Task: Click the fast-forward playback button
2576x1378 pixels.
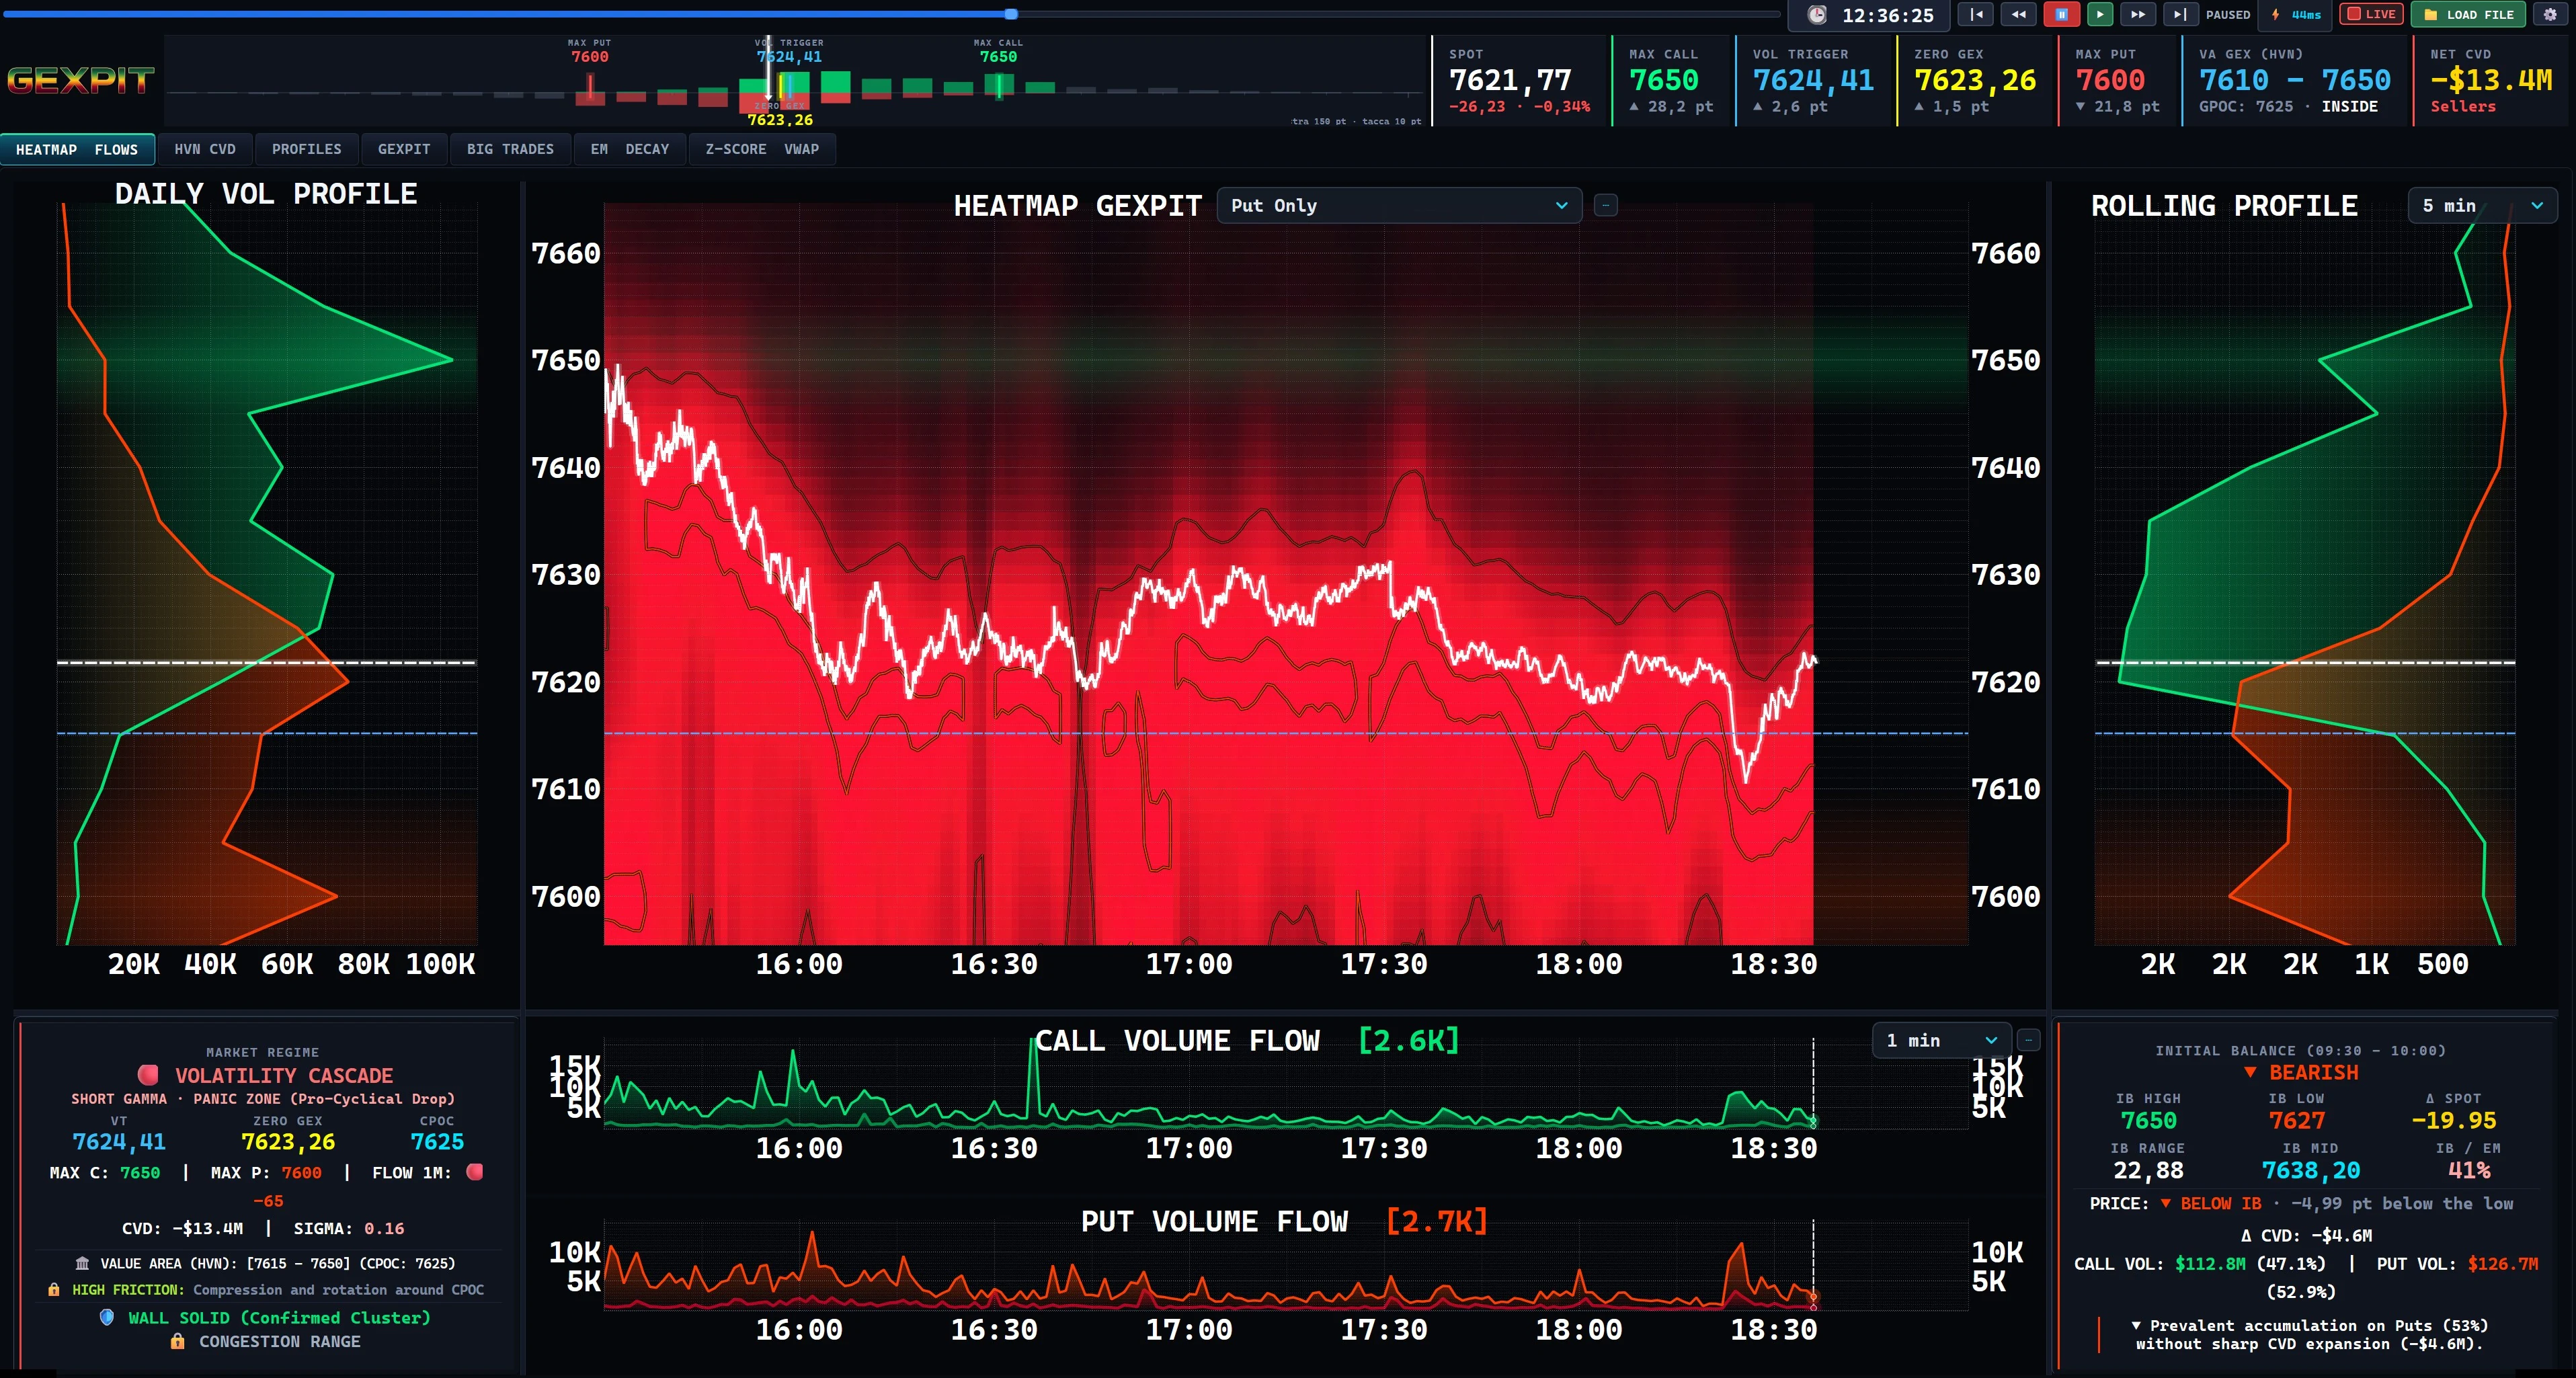Action: click(x=2137, y=14)
